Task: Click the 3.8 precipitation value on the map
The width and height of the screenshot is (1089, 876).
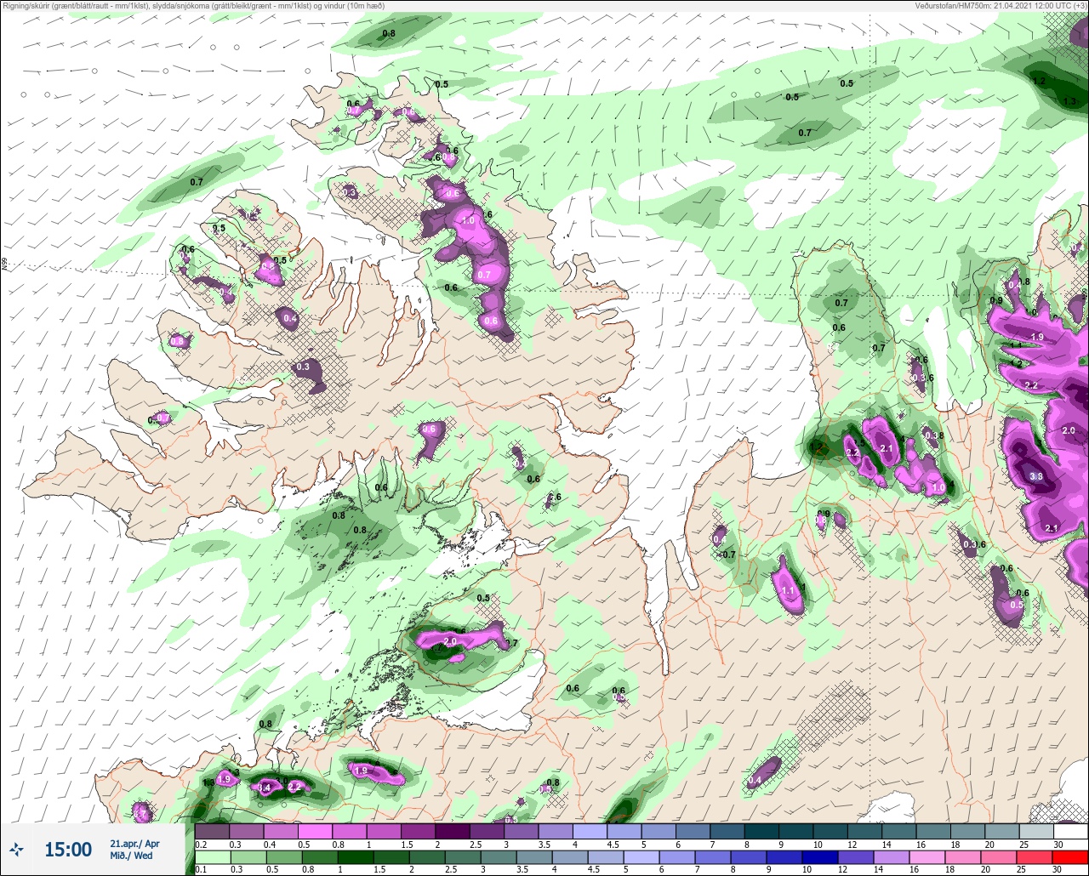Action: [1036, 476]
